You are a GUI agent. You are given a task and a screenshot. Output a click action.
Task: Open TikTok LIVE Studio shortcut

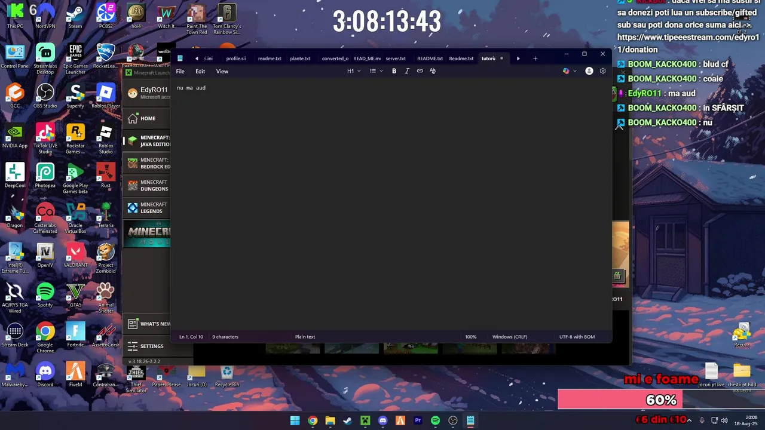click(x=45, y=139)
